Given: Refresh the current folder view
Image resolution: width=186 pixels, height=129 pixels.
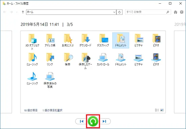Looking at the screenshot, I should pyautogui.click(x=119, y=12).
